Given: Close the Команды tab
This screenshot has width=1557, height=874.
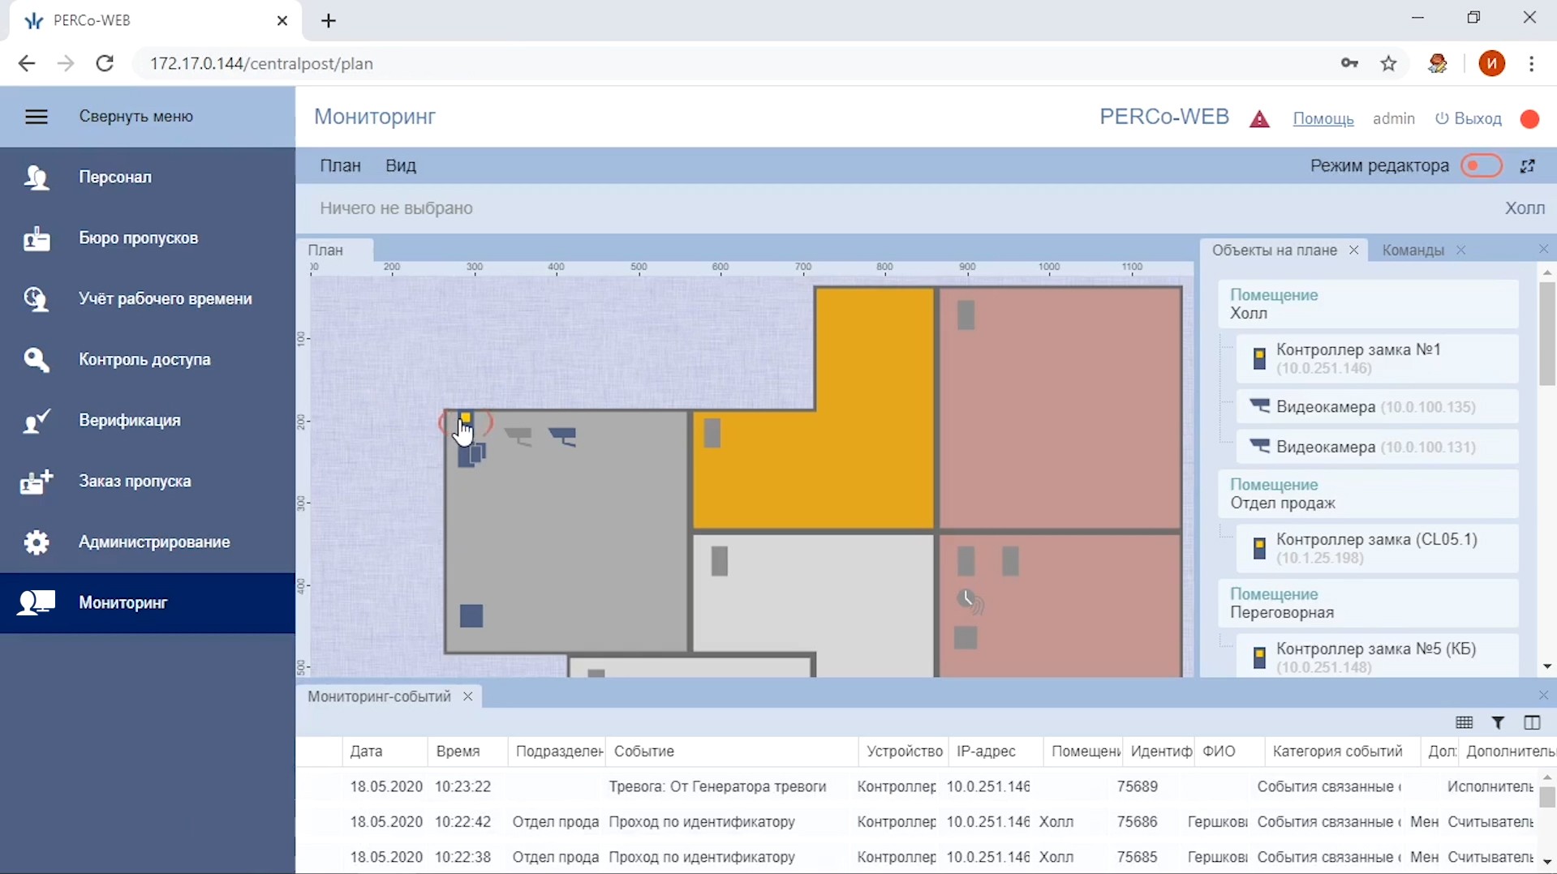Looking at the screenshot, I should click(1460, 250).
